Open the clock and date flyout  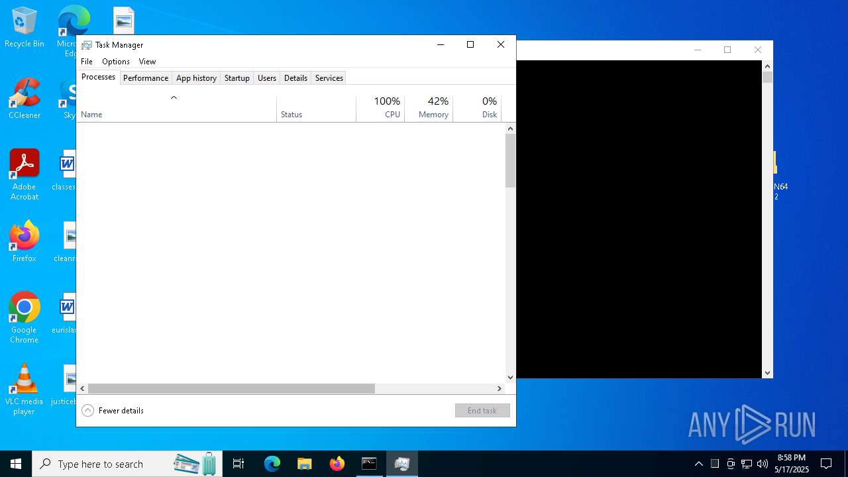[792, 464]
